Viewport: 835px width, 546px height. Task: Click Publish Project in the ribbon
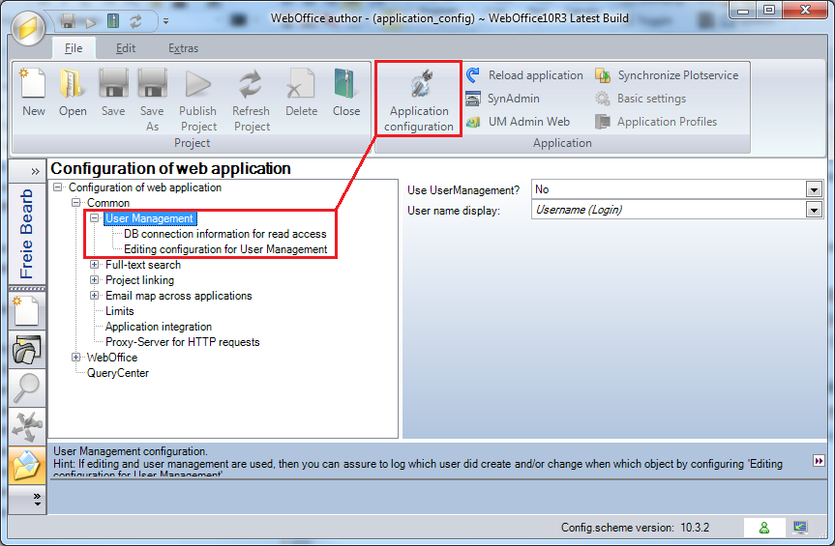198,100
